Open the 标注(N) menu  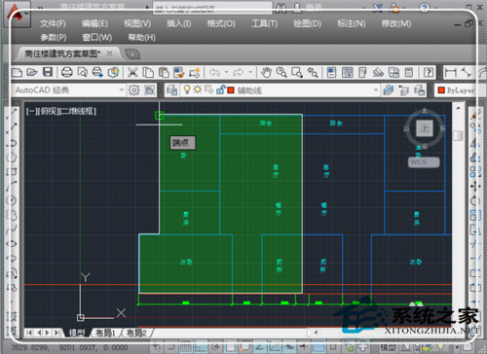tap(352, 23)
